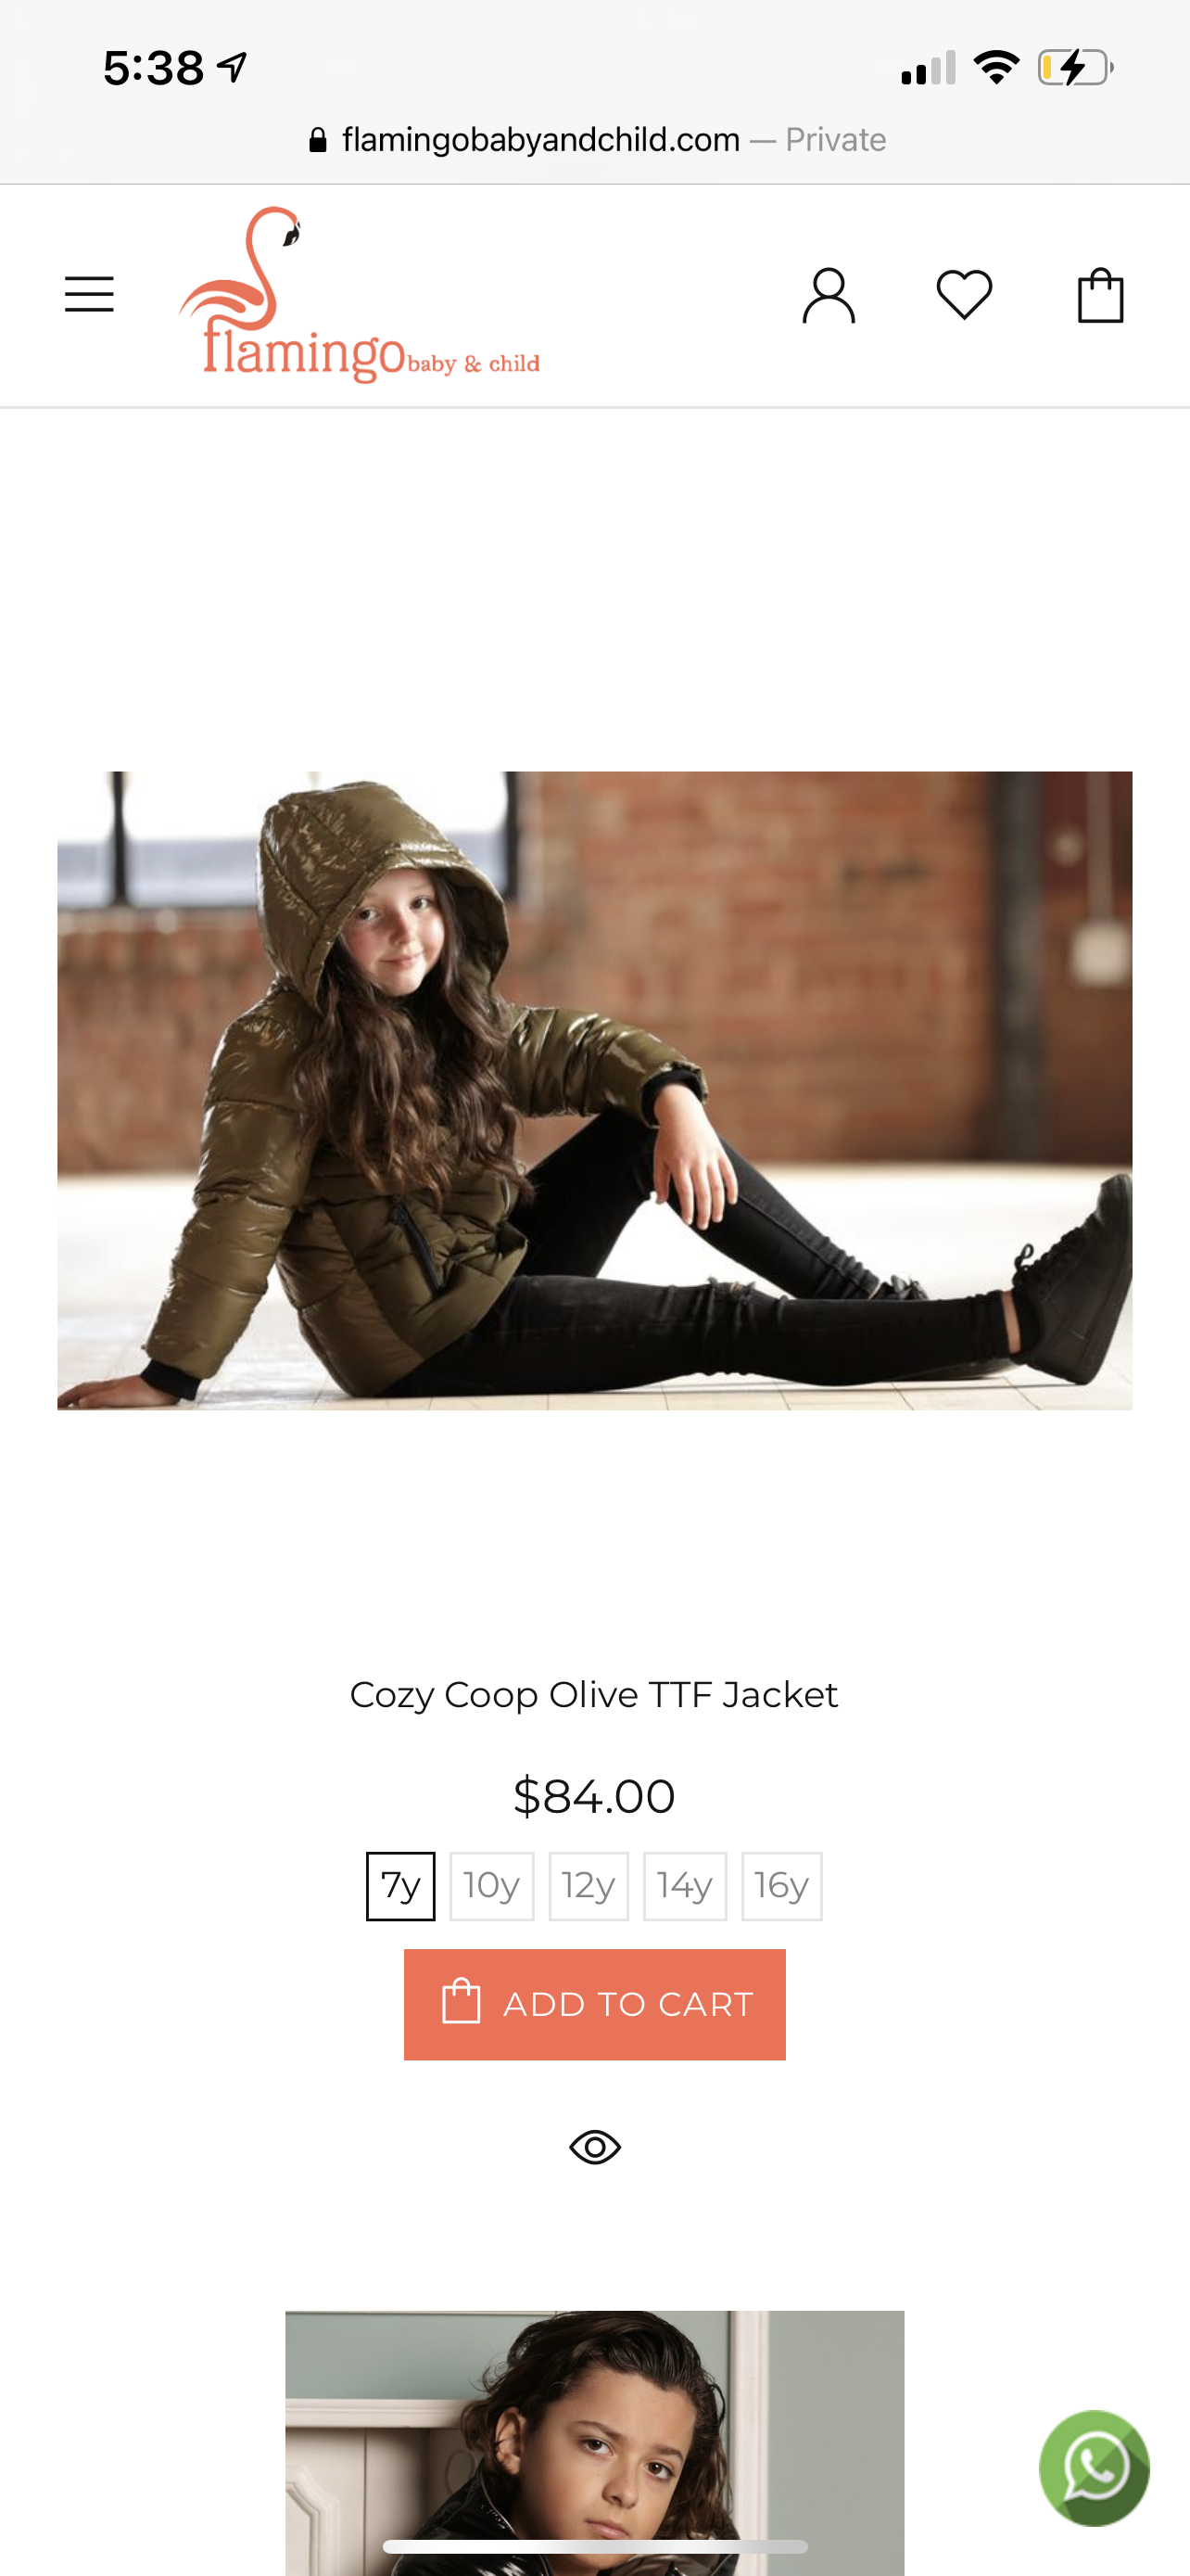Tap the flamingobabyandchild.com address bar
This screenshot has width=1190, height=2576.
[598, 140]
